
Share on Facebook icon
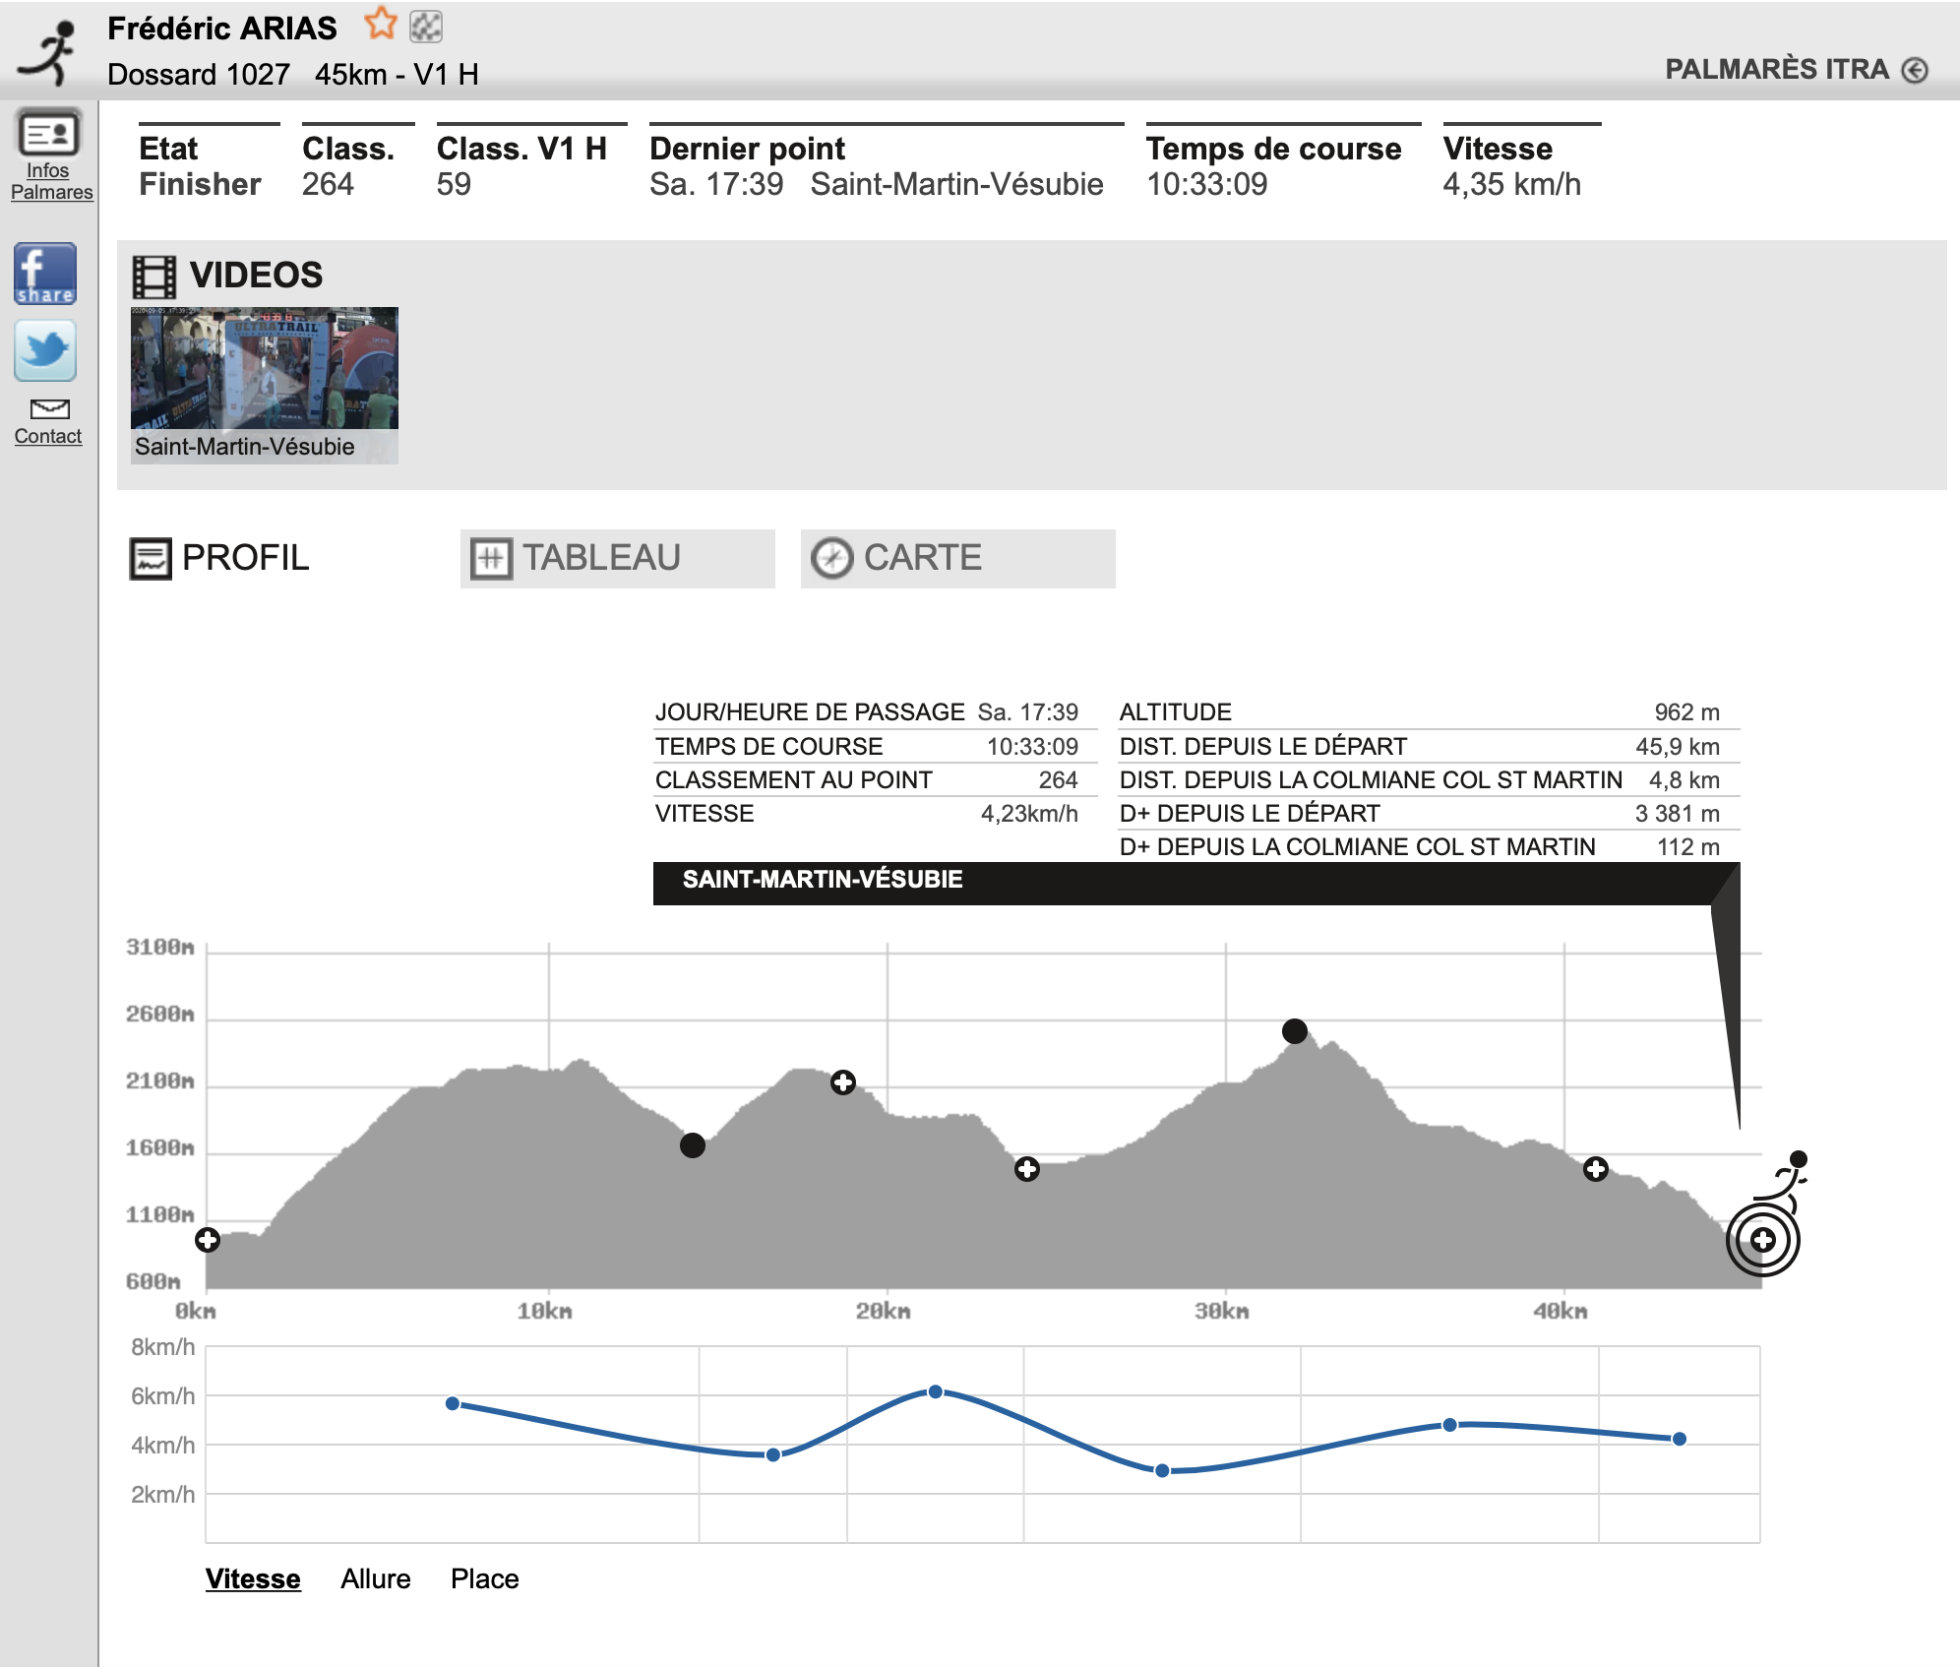45,274
